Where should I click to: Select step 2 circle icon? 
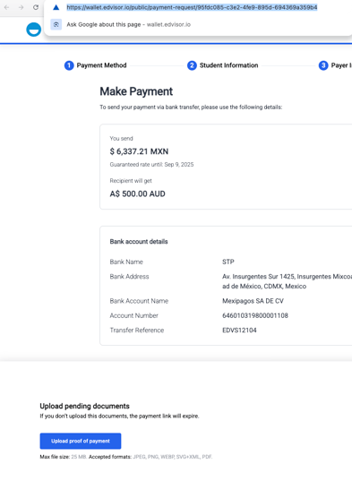[192, 65]
